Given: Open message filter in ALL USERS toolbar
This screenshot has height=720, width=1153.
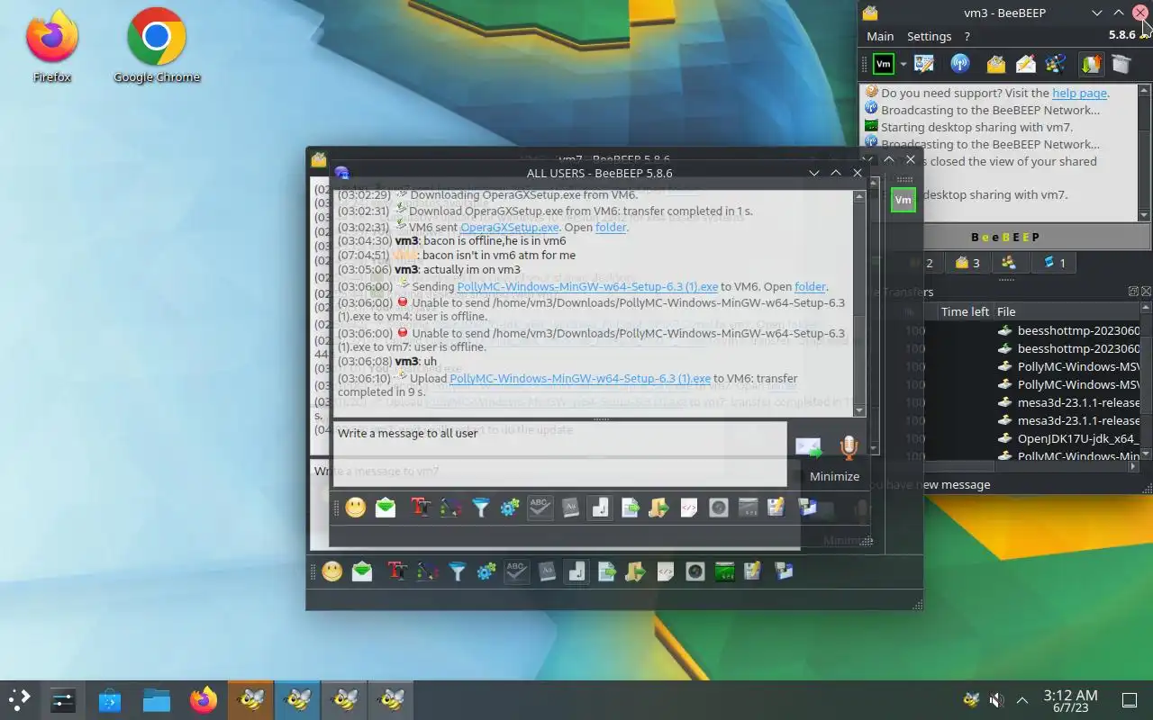Looking at the screenshot, I should 480,508.
